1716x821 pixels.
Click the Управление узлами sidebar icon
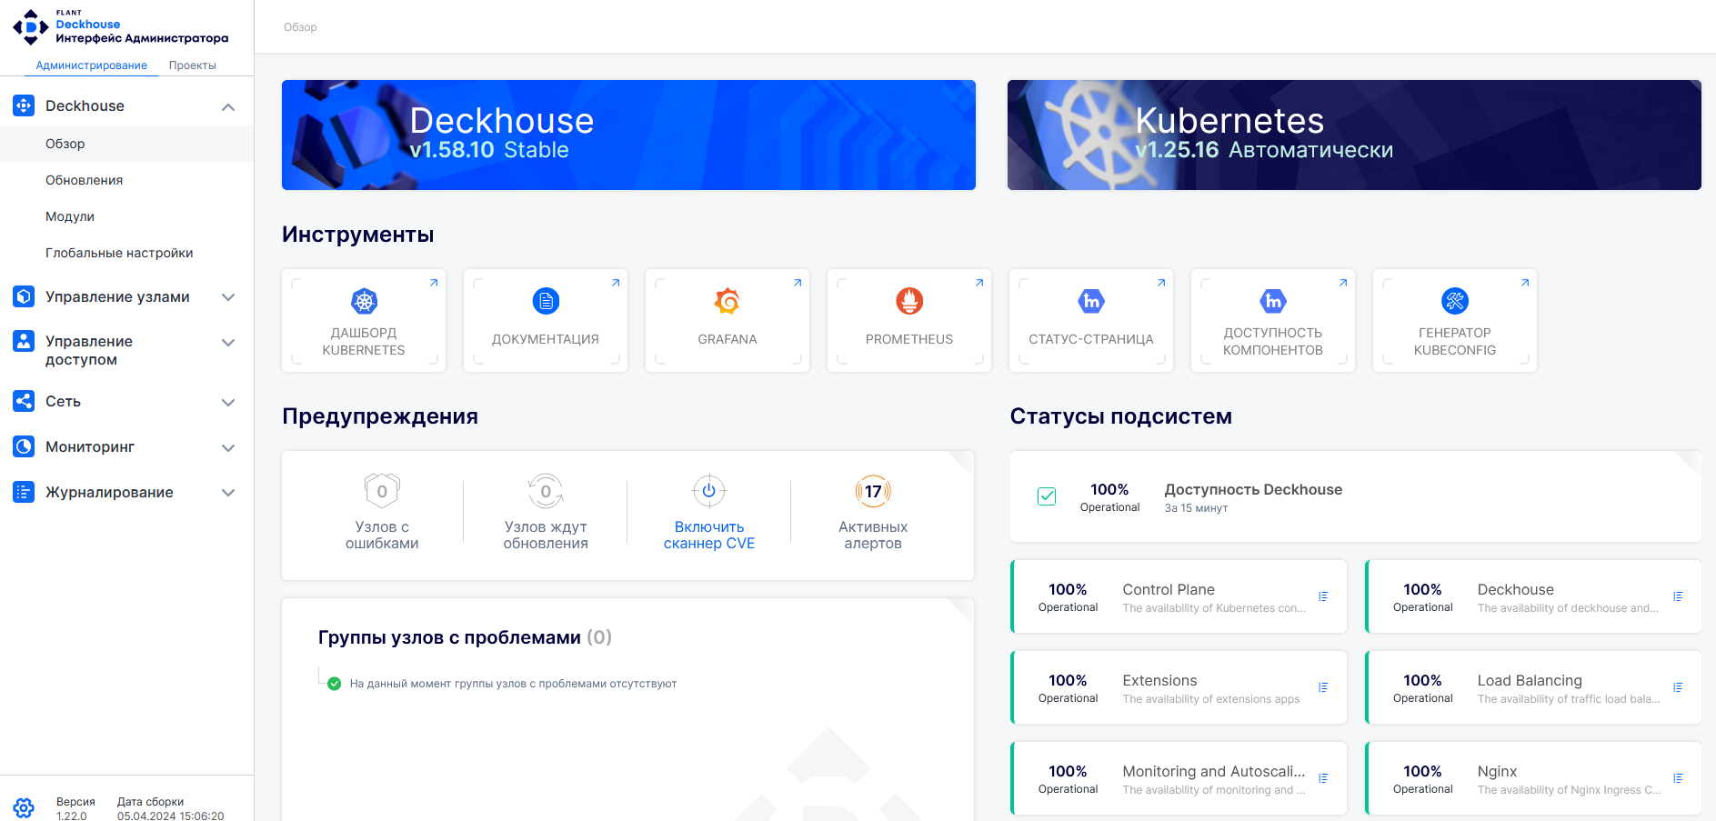click(x=24, y=296)
